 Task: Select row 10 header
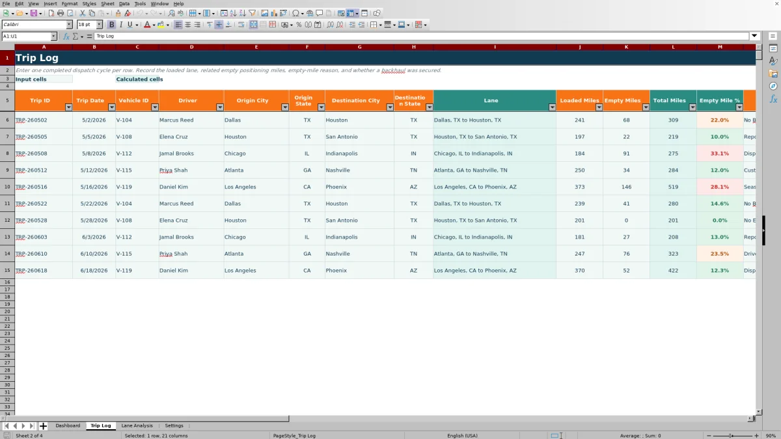click(x=7, y=187)
